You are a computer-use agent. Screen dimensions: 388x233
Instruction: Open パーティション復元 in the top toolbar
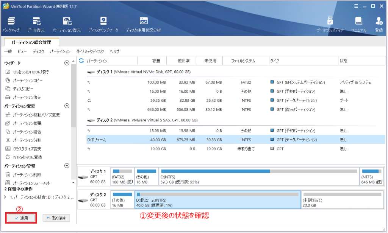click(x=67, y=25)
